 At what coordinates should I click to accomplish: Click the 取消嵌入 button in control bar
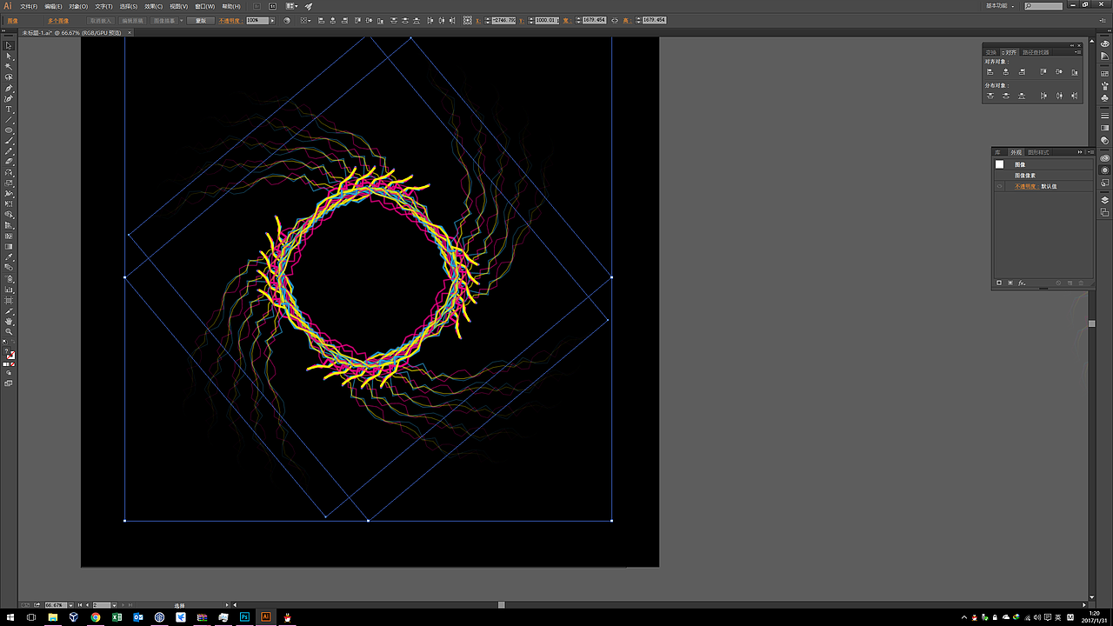pos(99,20)
